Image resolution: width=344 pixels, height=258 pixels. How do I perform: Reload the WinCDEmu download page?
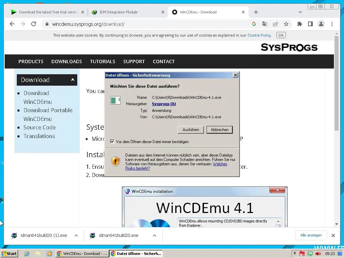pyautogui.click(x=34, y=24)
